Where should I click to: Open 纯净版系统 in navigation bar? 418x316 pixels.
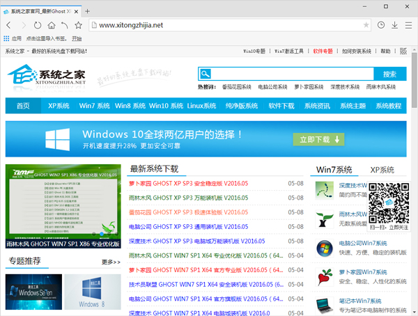pyautogui.click(x=242, y=106)
